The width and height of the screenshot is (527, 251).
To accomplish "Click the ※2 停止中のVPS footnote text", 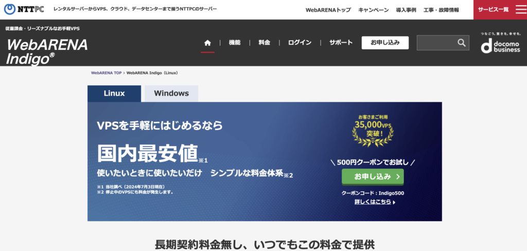I will (135, 192).
